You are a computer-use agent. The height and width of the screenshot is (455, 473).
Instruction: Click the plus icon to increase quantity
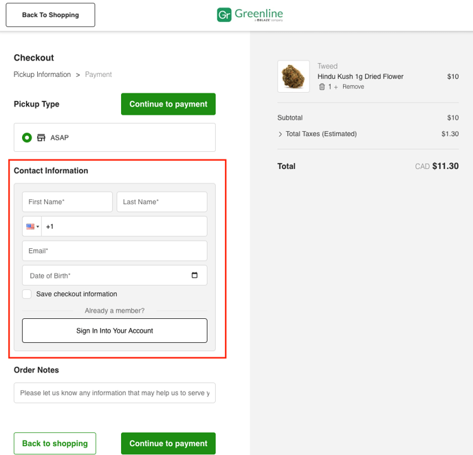(x=336, y=87)
